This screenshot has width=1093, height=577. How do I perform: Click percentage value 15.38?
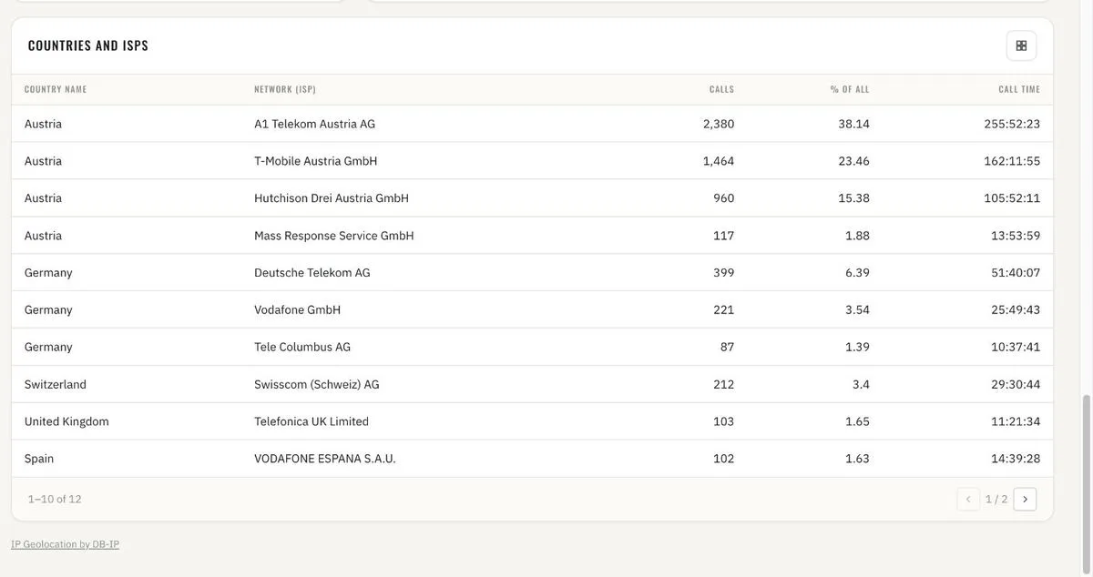pyautogui.click(x=854, y=198)
